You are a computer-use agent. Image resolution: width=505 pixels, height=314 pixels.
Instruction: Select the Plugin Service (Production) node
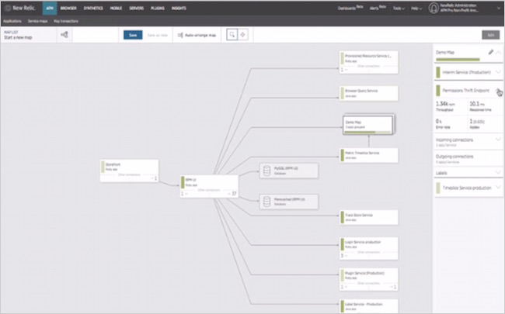pos(369,279)
